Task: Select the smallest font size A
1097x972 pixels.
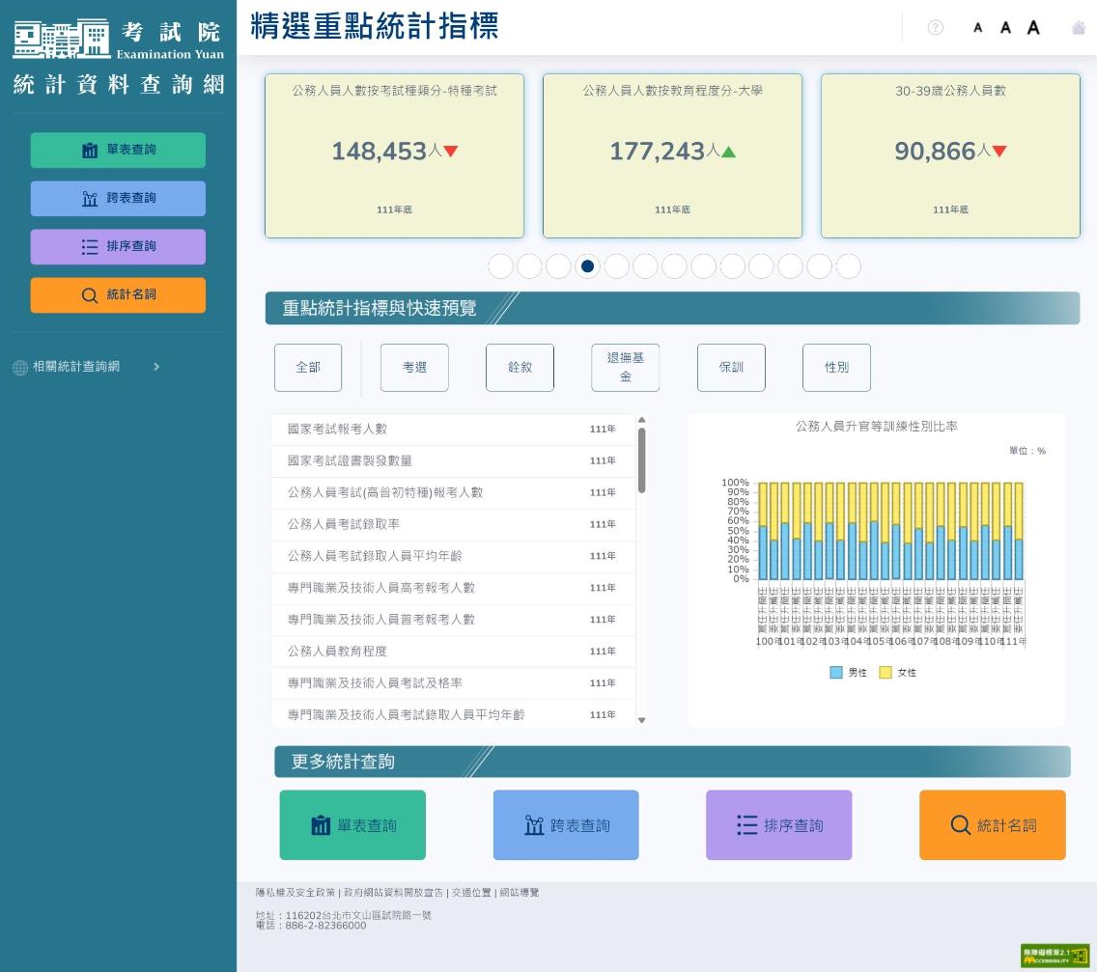Action: pyautogui.click(x=977, y=28)
